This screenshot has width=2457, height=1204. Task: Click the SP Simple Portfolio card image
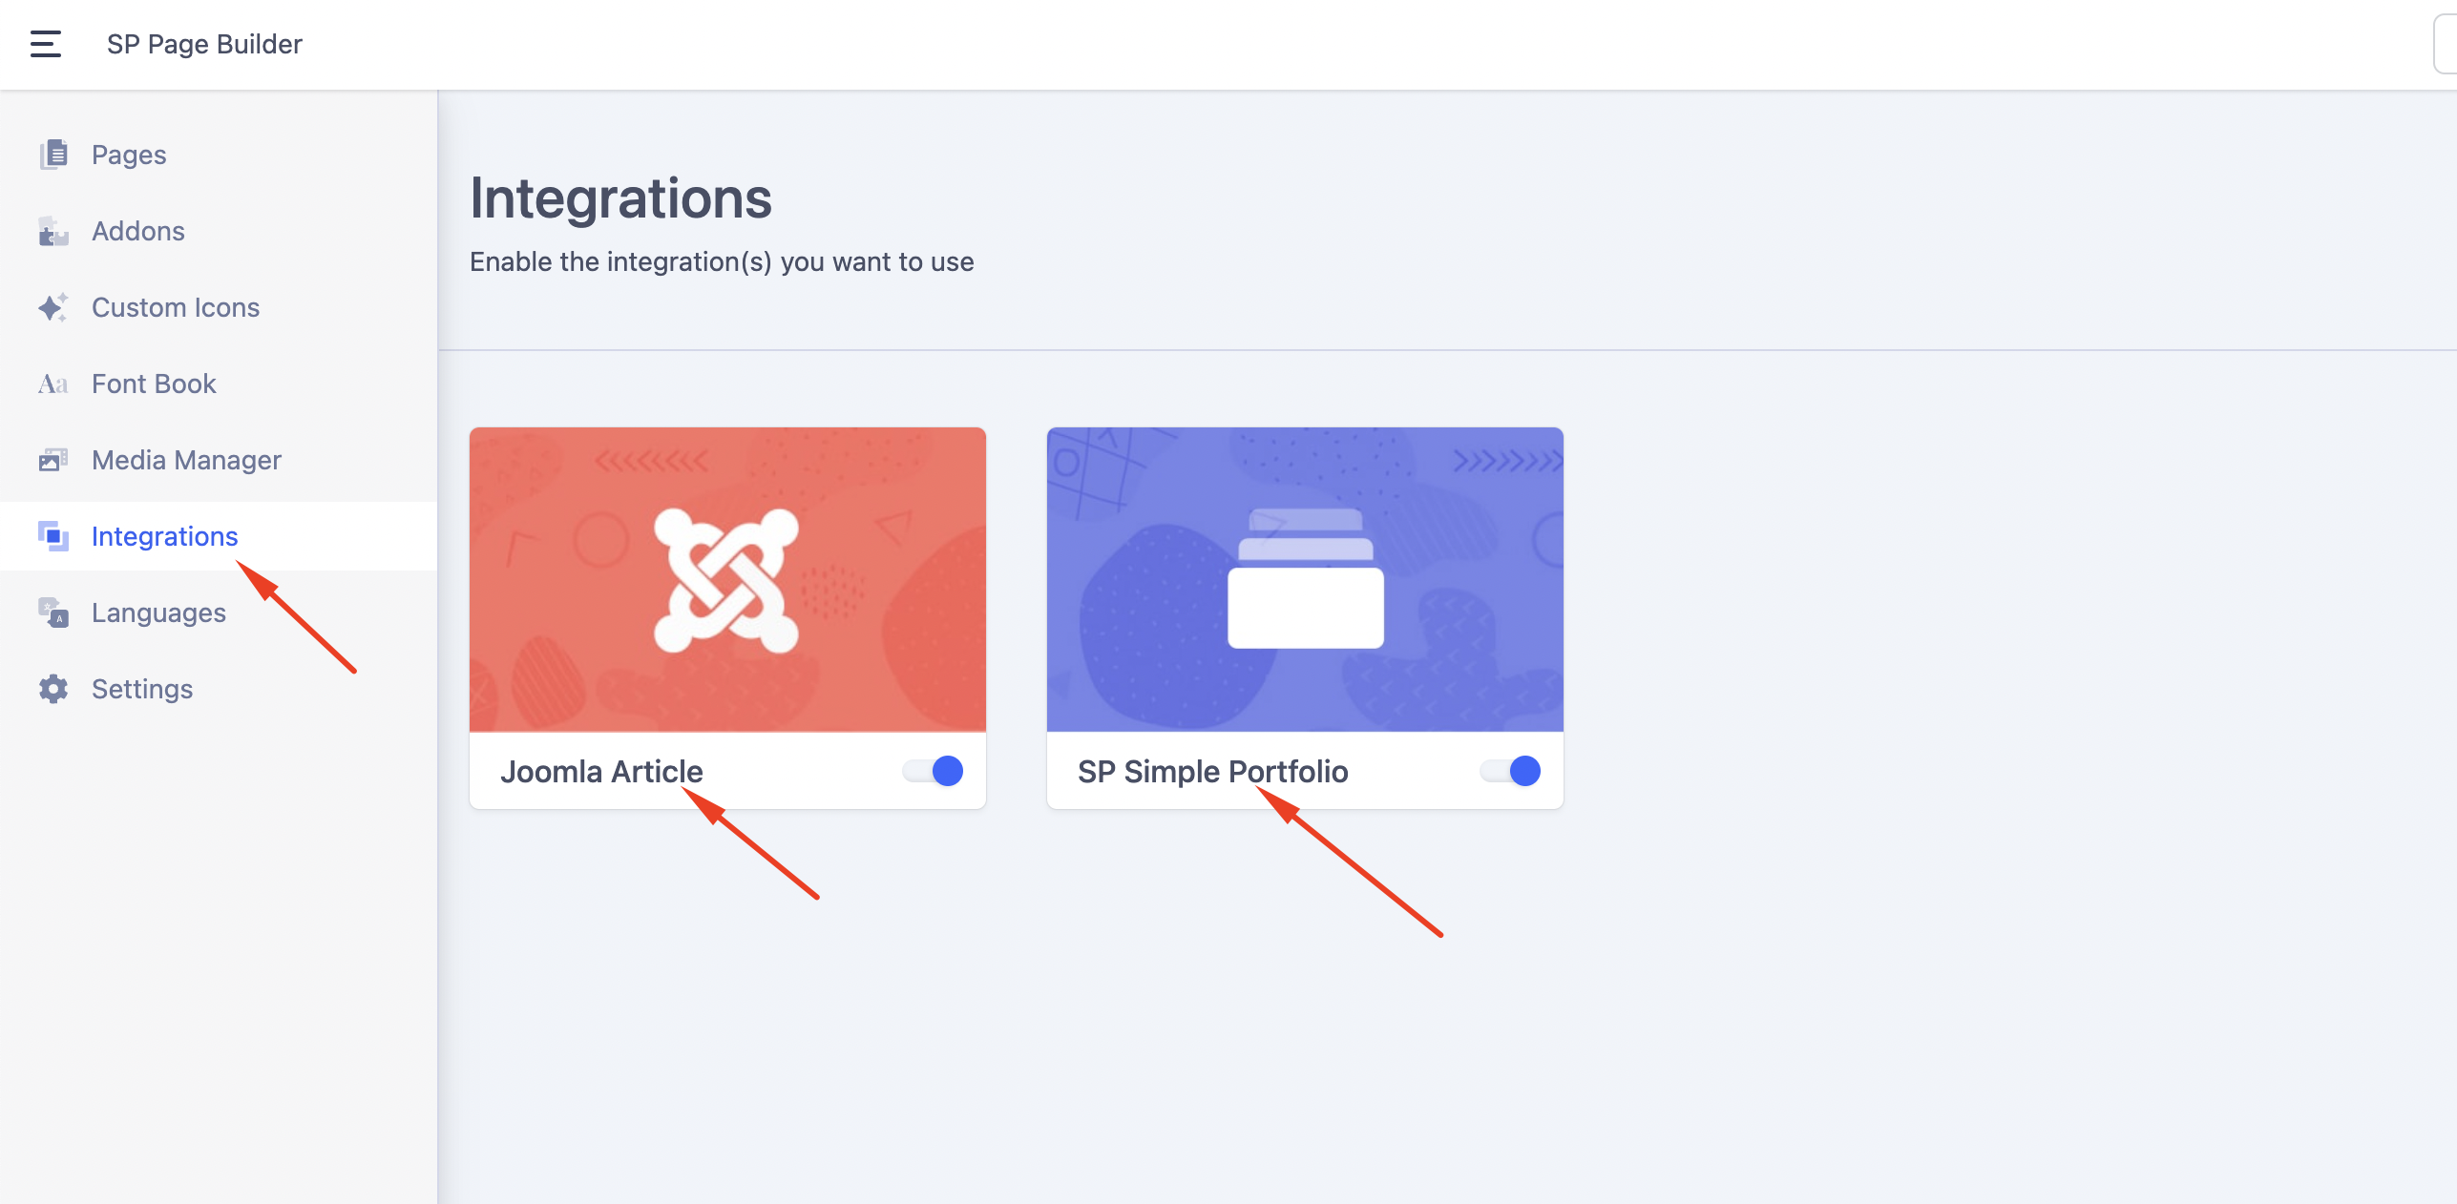click(x=1305, y=579)
